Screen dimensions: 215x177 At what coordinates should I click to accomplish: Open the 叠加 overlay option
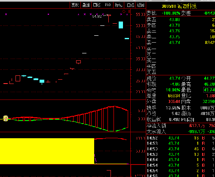pos(86,5)
